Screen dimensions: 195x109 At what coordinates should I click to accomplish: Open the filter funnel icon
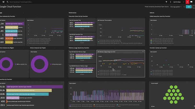[x=166, y=2]
